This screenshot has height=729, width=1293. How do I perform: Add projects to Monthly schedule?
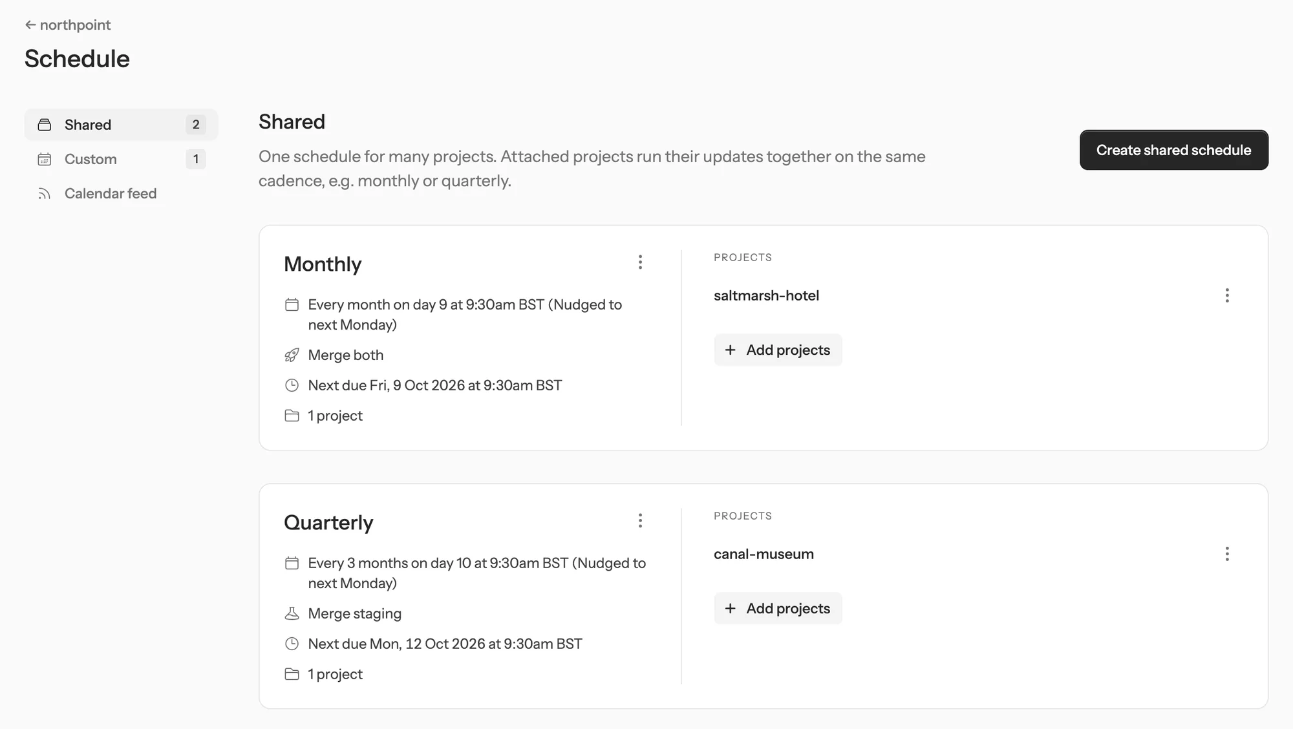[x=778, y=350]
